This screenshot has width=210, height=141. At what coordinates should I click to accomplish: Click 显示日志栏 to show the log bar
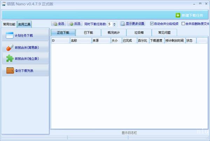pos(129,133)
